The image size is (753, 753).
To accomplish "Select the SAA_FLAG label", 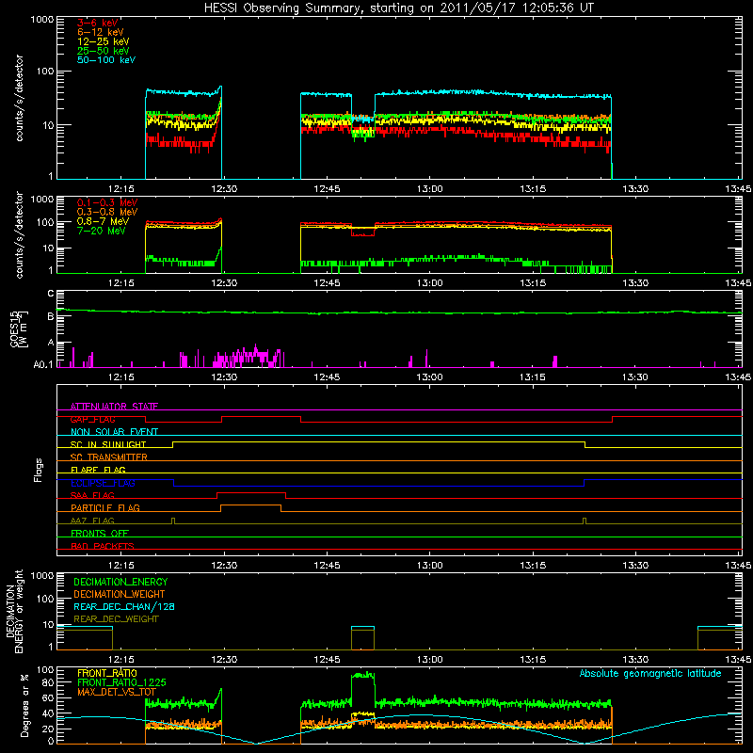I will [92, 495].
